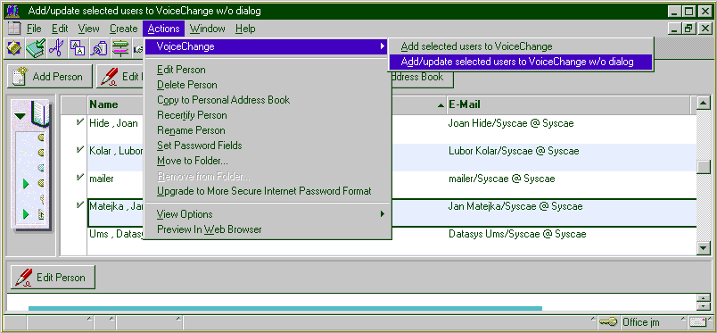
Task: Sort by the E-Mail column header
Action: (x=568, y=104)
